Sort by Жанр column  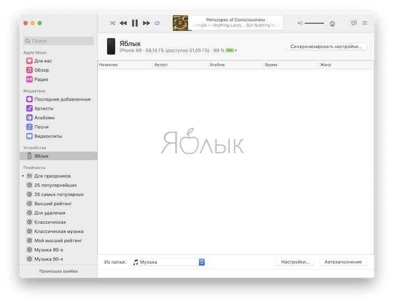point(346,65)
